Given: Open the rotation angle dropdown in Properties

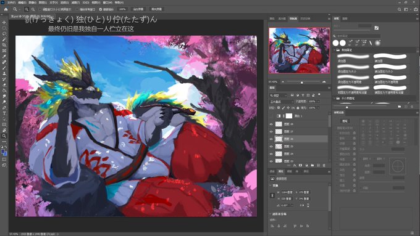Looking at the screenshot, I should pyautogui.click(x=292, y=205).
